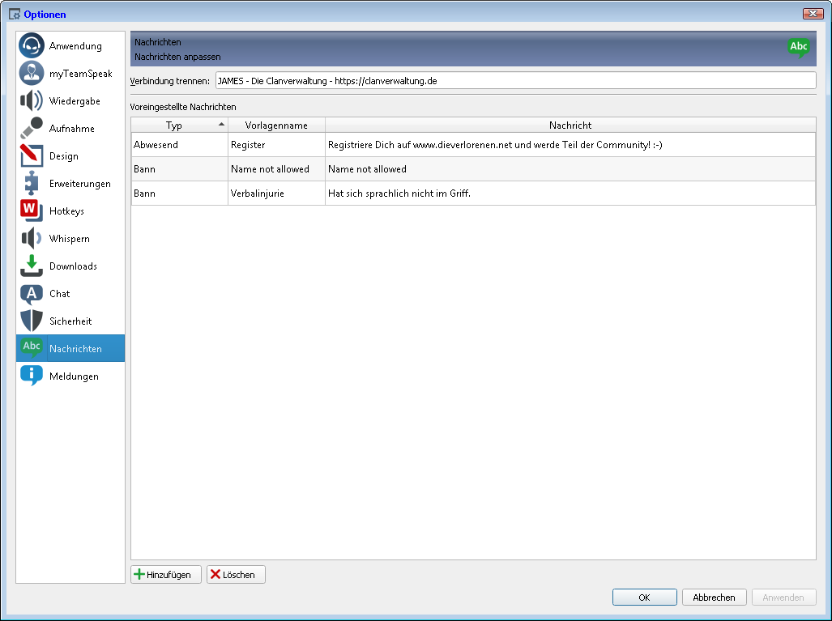Open the Meldungen settings page
The height and width of the screenshot is (621, 832).
pos(70,376)
